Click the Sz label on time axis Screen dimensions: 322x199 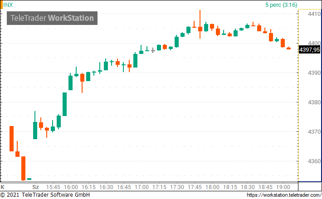point(35,187)
